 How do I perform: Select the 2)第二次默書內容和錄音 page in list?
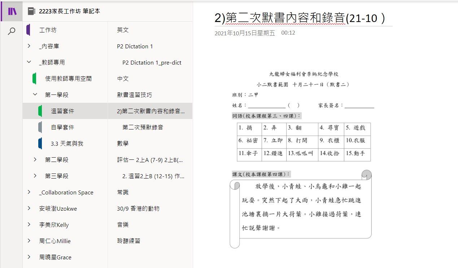pos(150,111)
